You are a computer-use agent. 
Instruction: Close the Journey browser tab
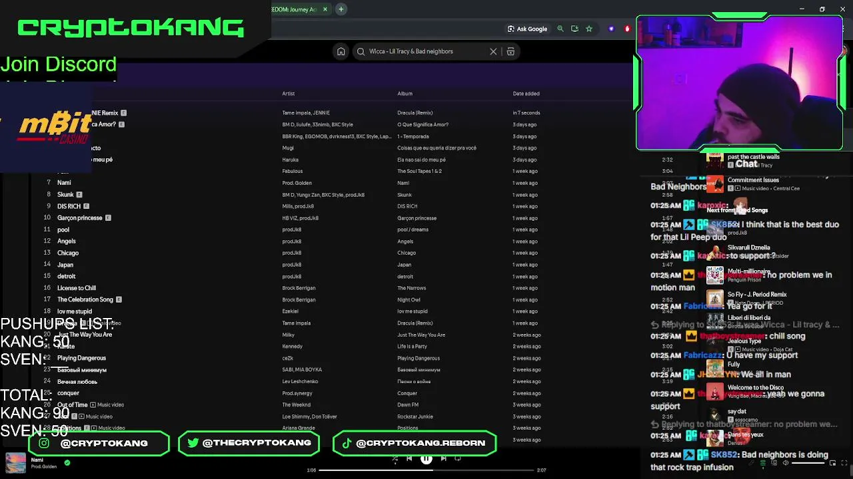click(x=325, y=9)
